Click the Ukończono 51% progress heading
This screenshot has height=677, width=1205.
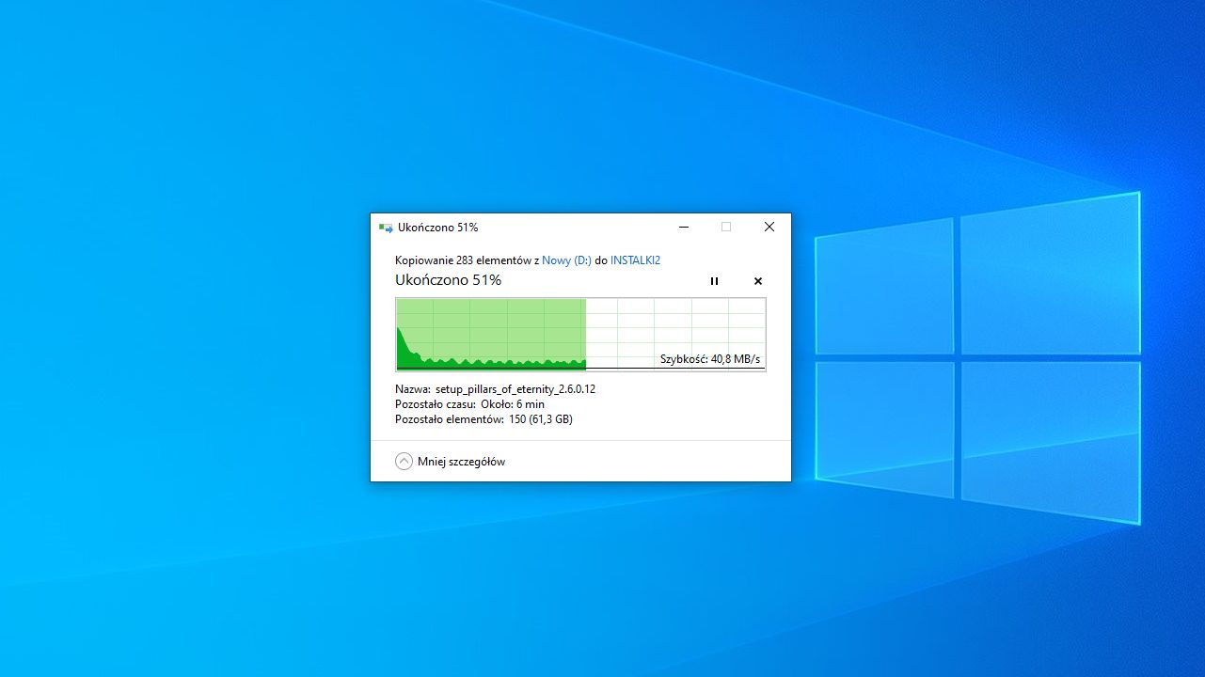449,279
